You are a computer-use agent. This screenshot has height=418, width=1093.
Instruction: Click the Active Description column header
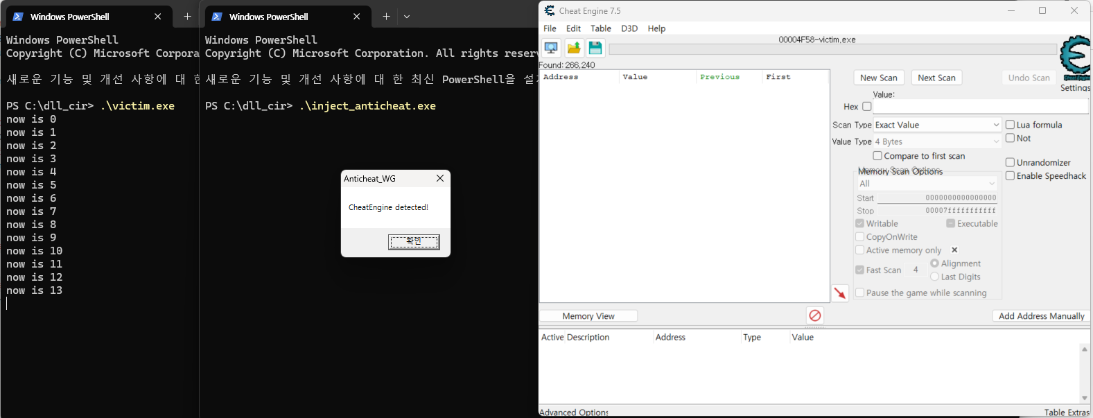coord(575,338)
